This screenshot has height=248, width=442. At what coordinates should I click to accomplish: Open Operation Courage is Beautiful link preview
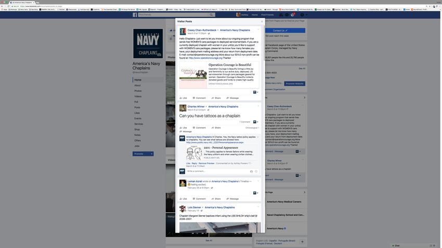219,75
